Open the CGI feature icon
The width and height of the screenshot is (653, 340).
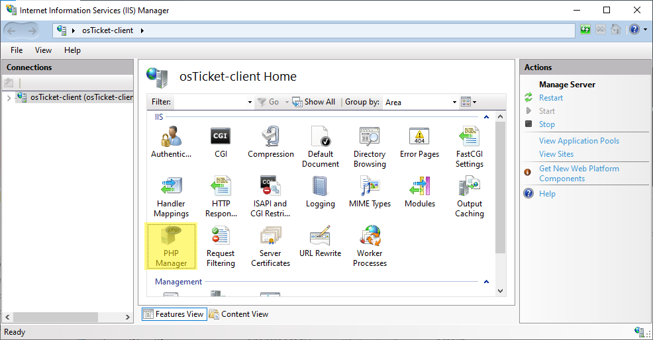pyautogui.click(x=221, y=142)
